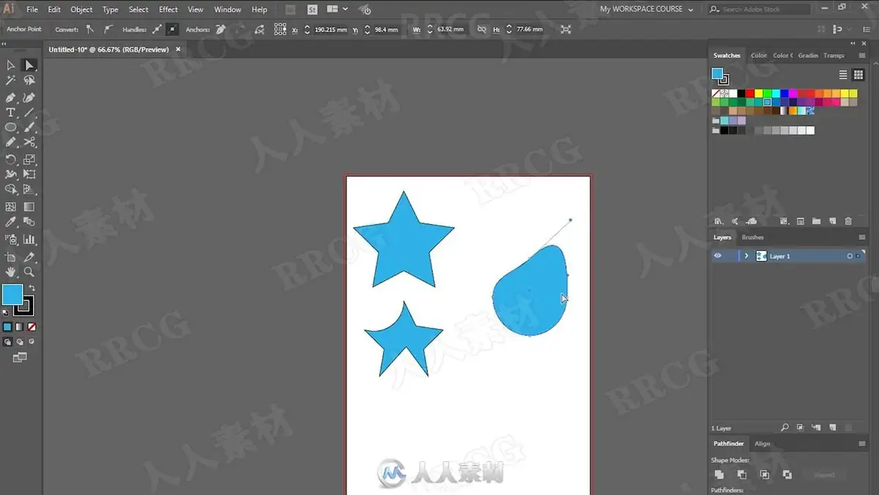This screenshot has width=879, height=495.
Task: Select the Lasso tool
Action: 29,81
